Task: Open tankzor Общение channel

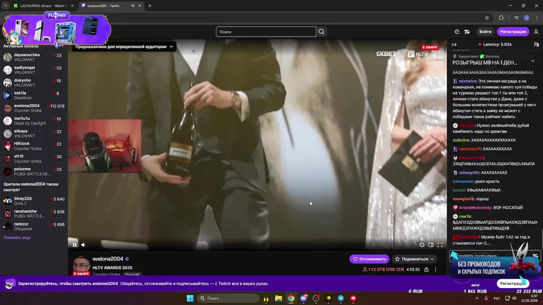Action: (x=34, y=226)
